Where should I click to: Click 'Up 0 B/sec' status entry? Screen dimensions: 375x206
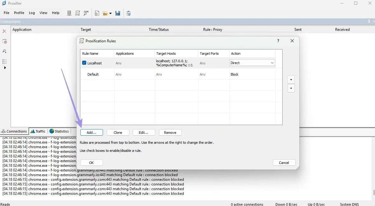pos(316,204)
